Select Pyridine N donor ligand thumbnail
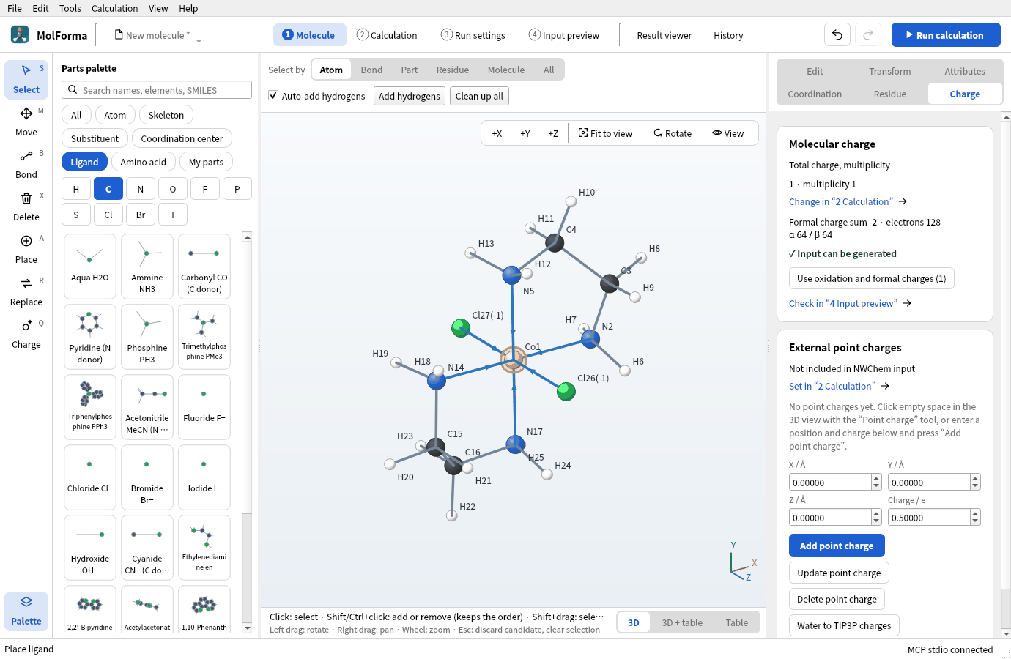This screenshot has width=1011, height=659. (90, 335)
